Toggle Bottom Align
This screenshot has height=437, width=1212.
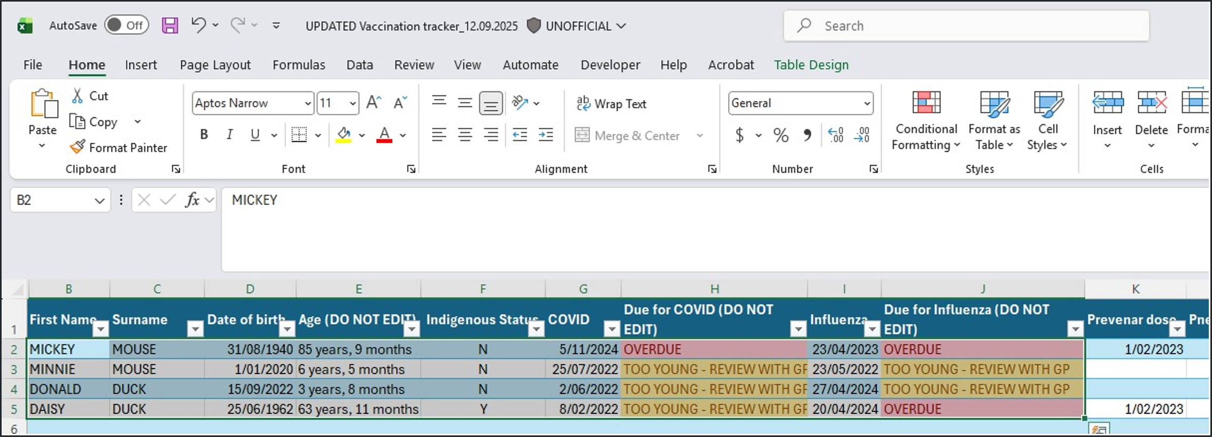pos(491,103)
